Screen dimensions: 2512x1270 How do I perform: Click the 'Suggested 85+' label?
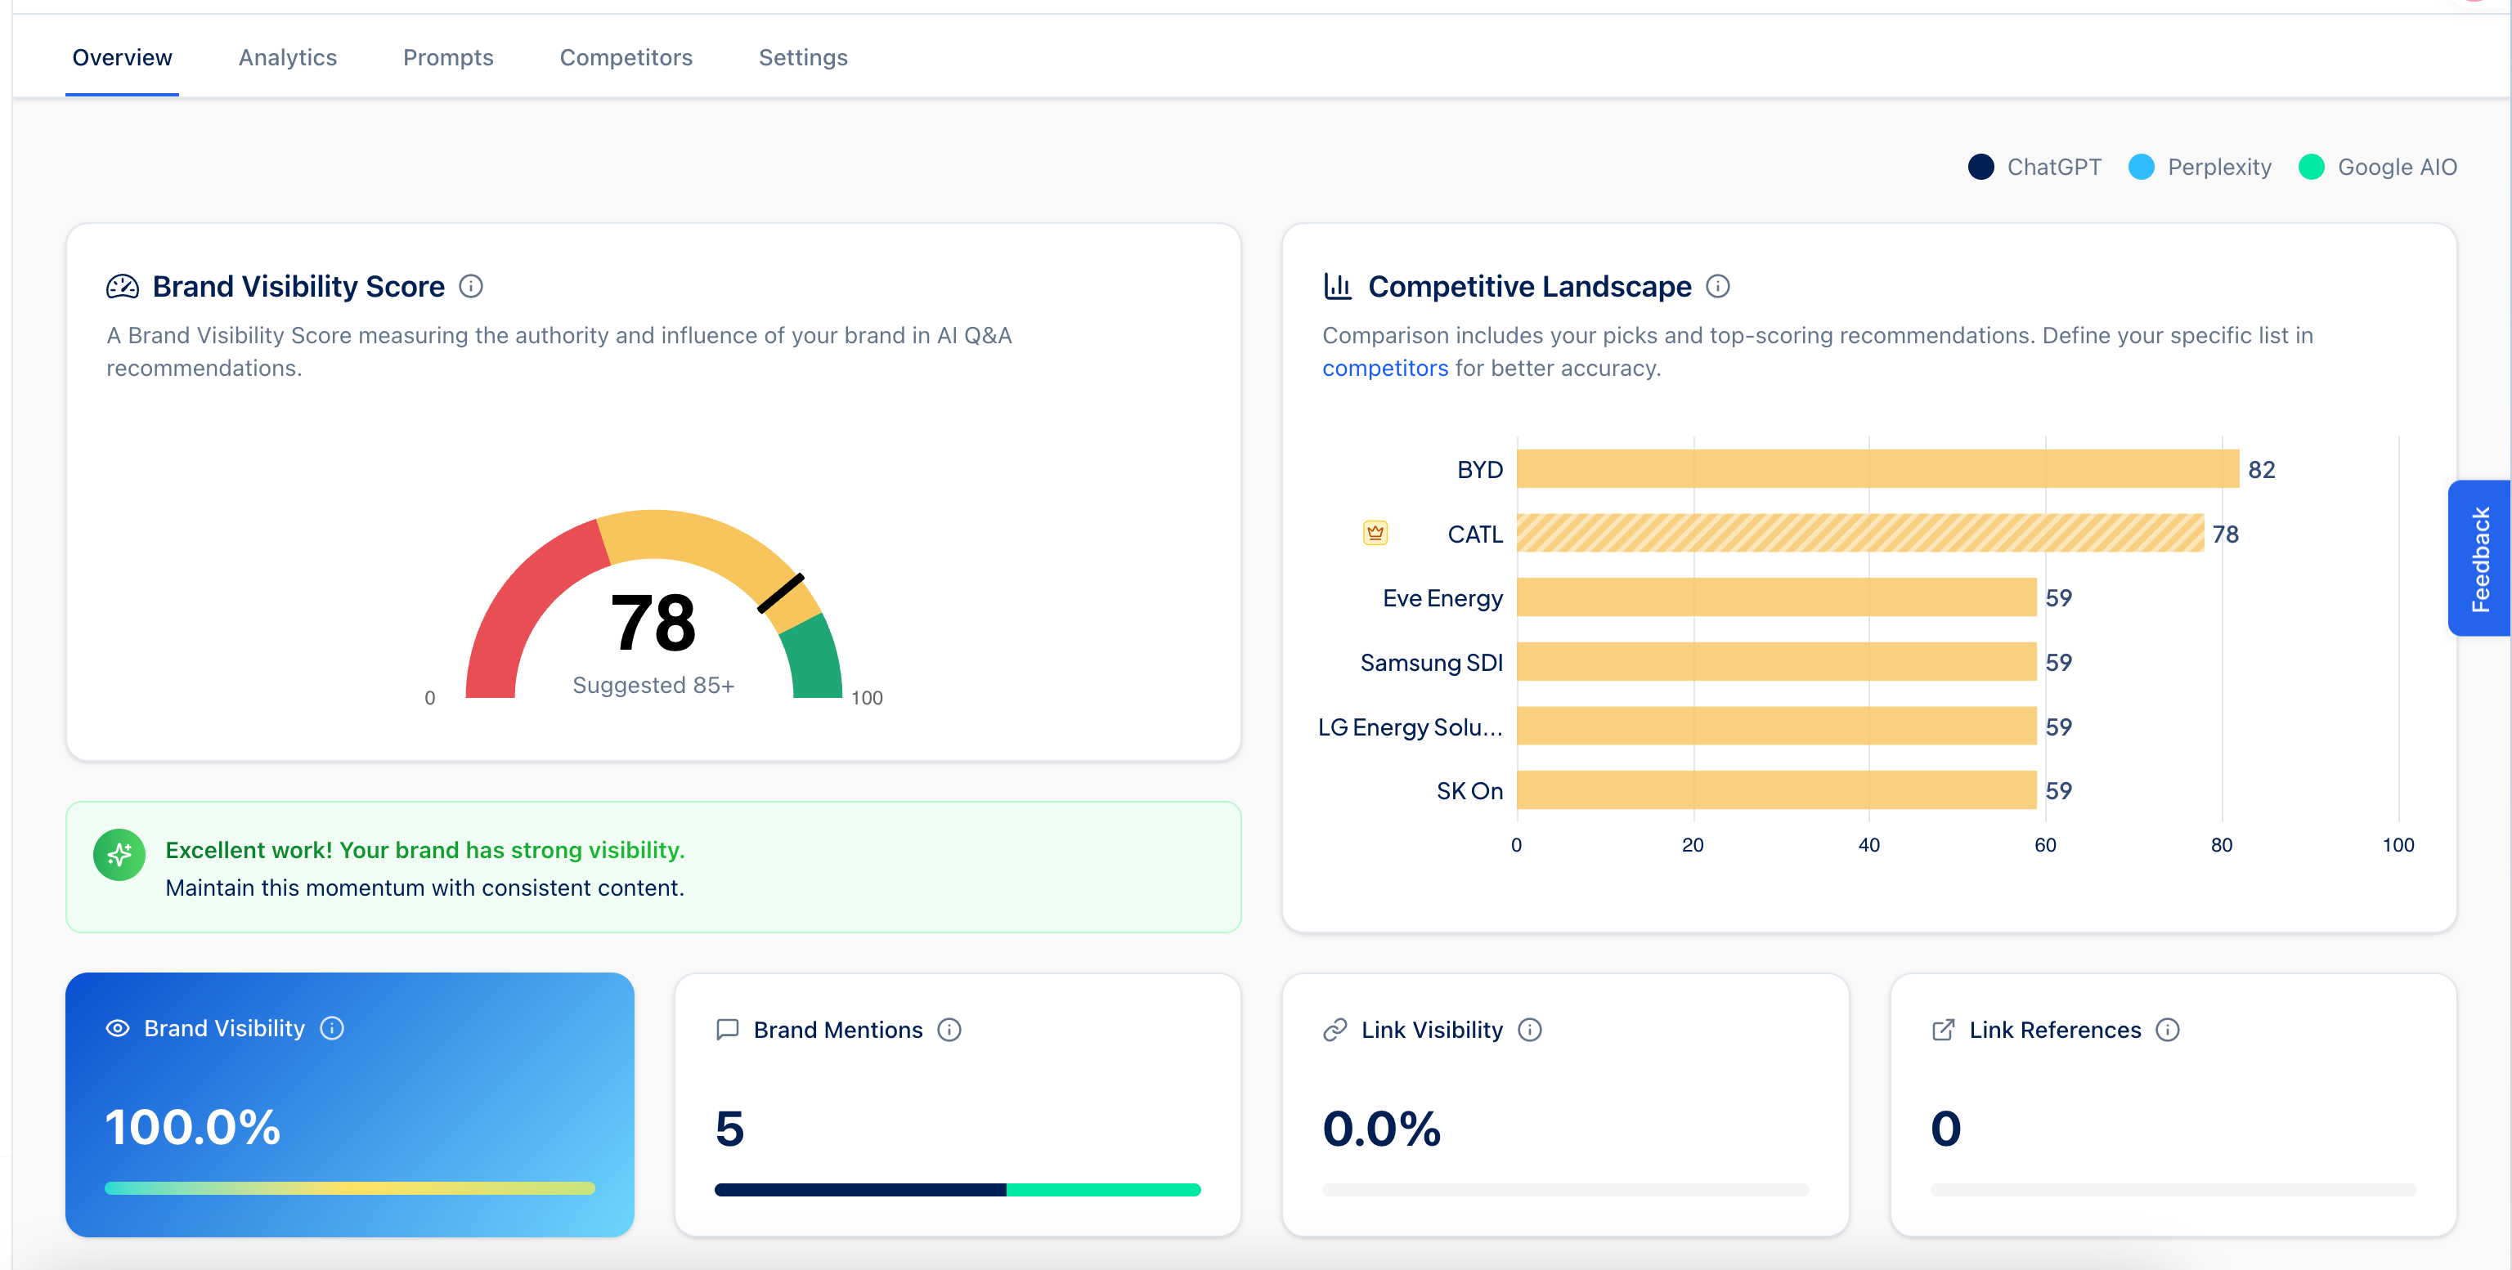point(653,685)
